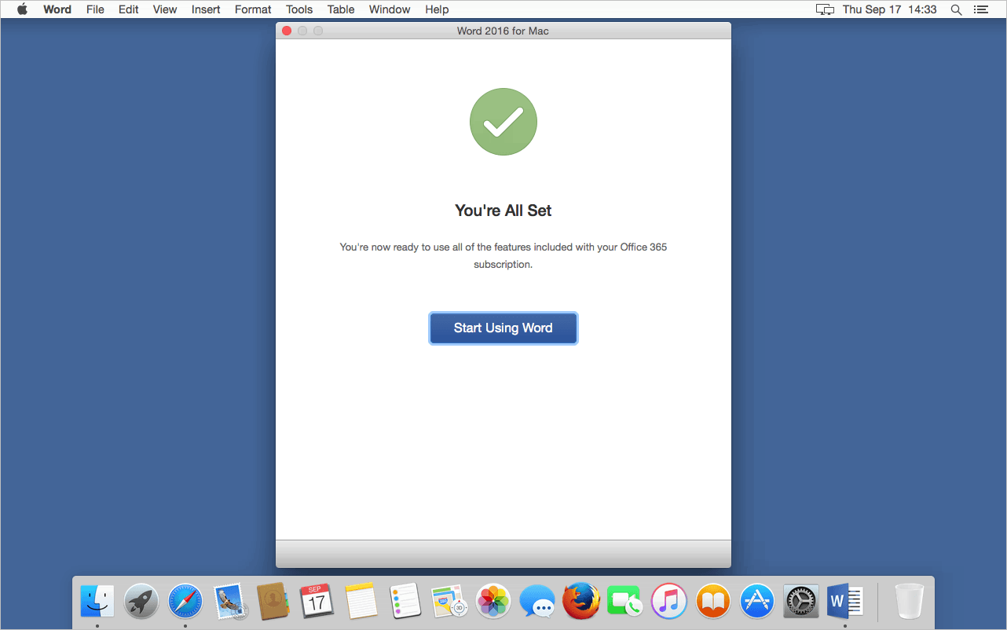Open FaceTime green camera icon
The height and width of the screenshot is (630, 1007).
[x=625, y=602]
